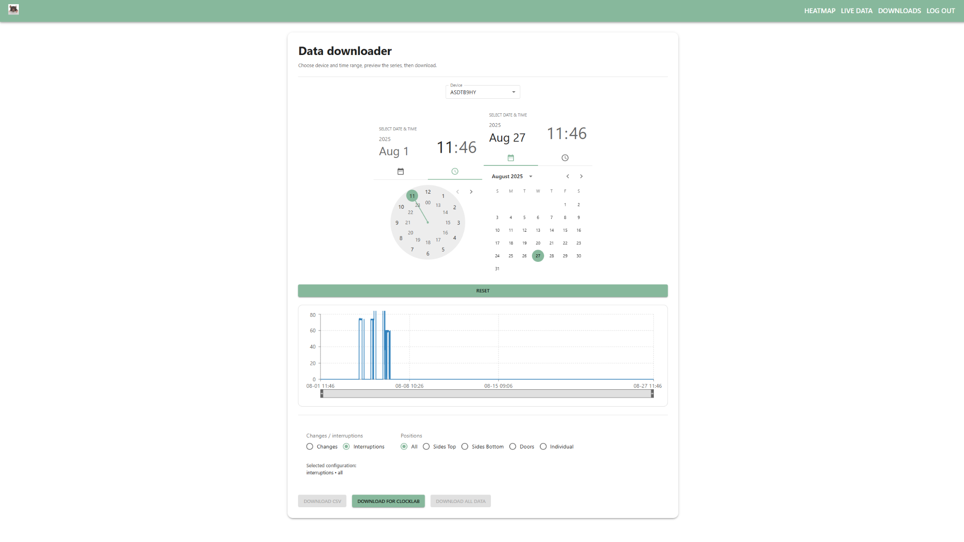Click the Reset button
This screenshot has width=964, height=542.
pyautogui.click(x=483, y=291)
